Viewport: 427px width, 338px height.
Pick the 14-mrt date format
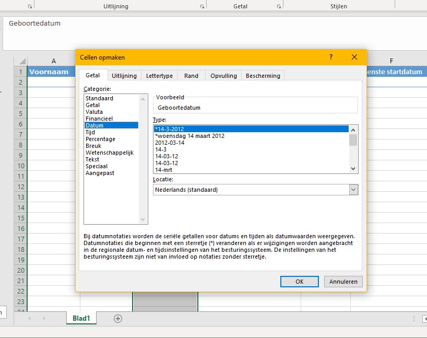(x=163, y=170)
